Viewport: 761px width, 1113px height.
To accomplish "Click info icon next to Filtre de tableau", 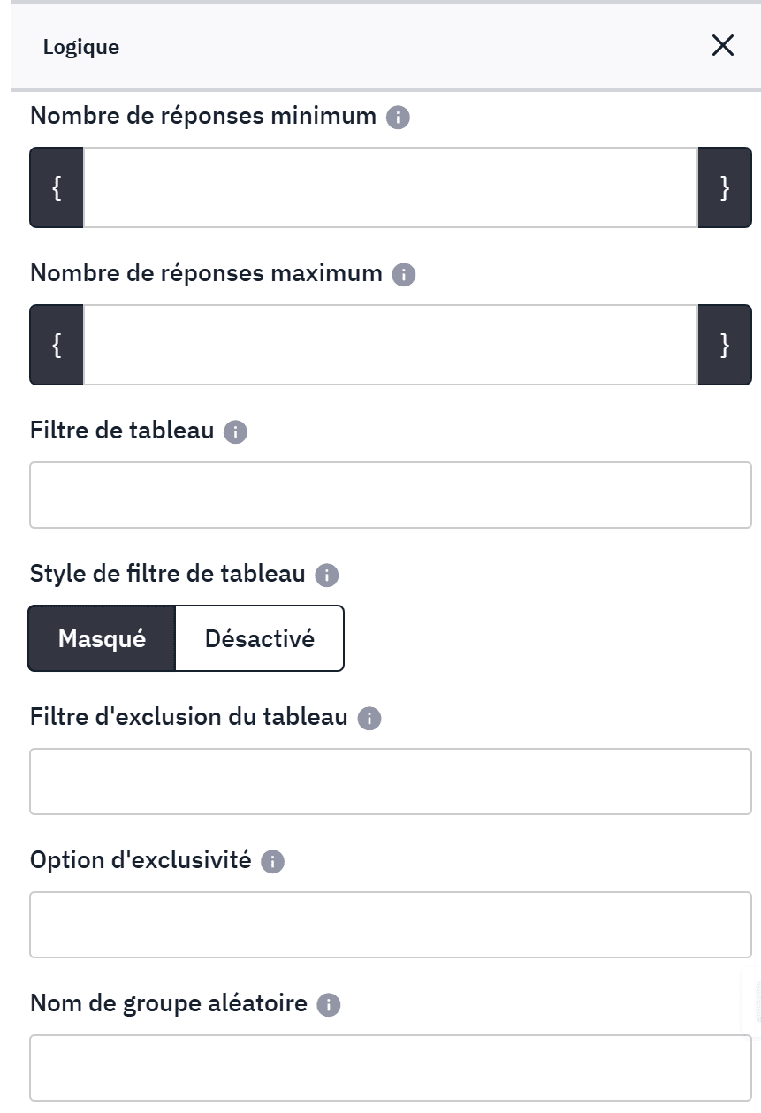I will pos(235,432).
